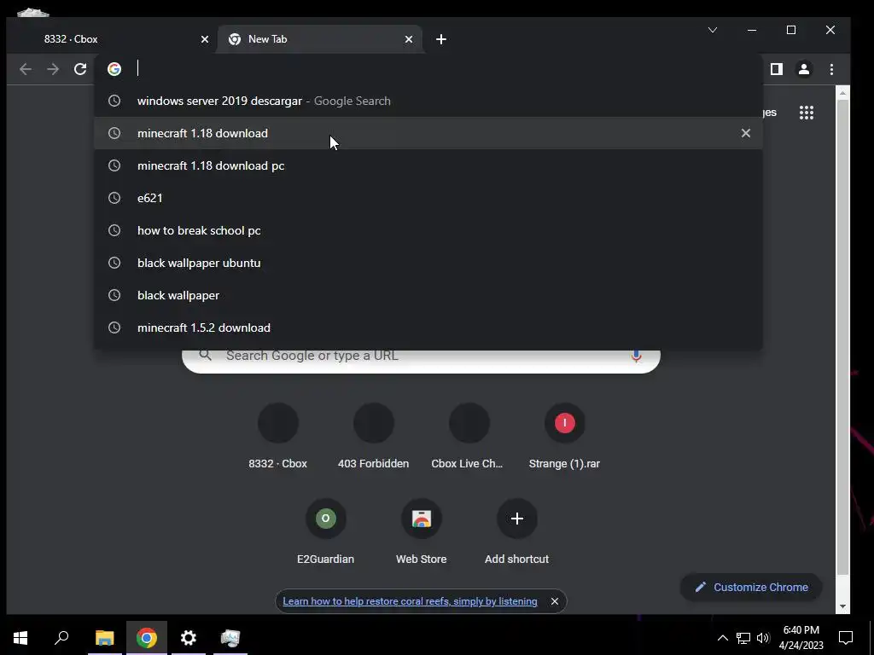The height and width of the screenshot is (655, 874).
Task: Click the Google logo in the address bar
Action: tap(114, 69)
